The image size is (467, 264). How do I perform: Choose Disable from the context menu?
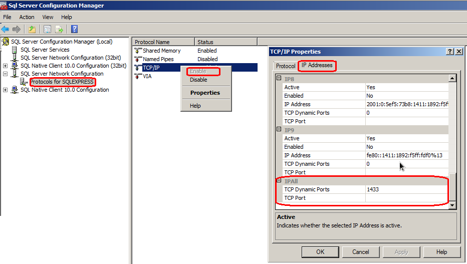click(x=198, y=80)
